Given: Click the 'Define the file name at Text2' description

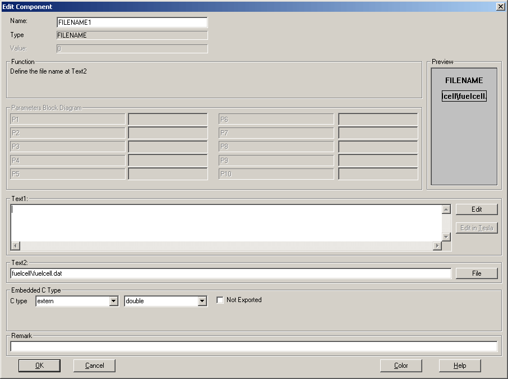Looking at the screenshot, I should pyautogui.click(x=48, y=71).
